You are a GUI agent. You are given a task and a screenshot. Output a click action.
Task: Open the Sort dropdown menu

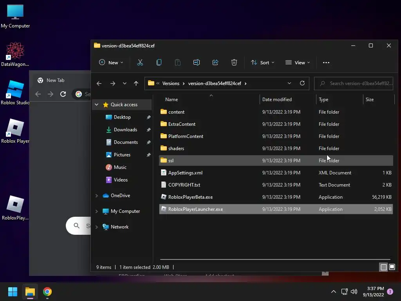tap(263, 63)
